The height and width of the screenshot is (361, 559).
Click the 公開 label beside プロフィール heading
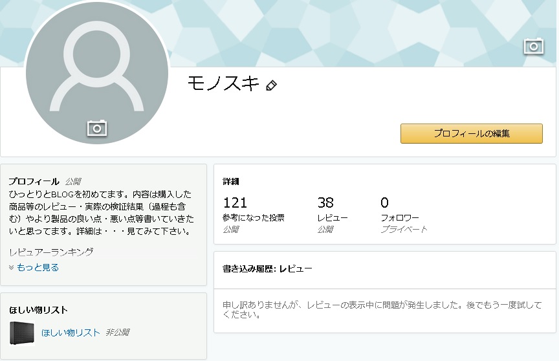point(73,182)
